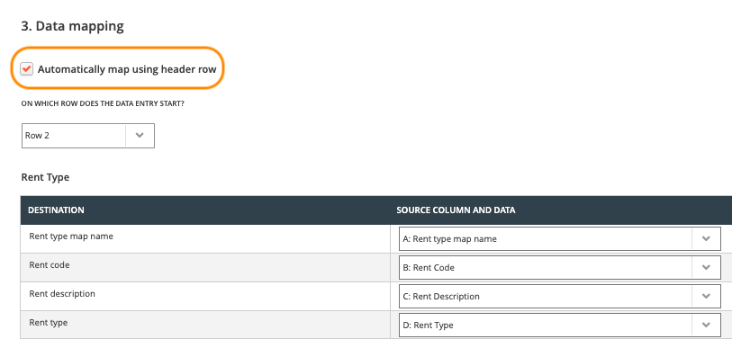The image size is (732, 348).
Task: Click the 3. Data mapping heading
Action: (72, 26)
